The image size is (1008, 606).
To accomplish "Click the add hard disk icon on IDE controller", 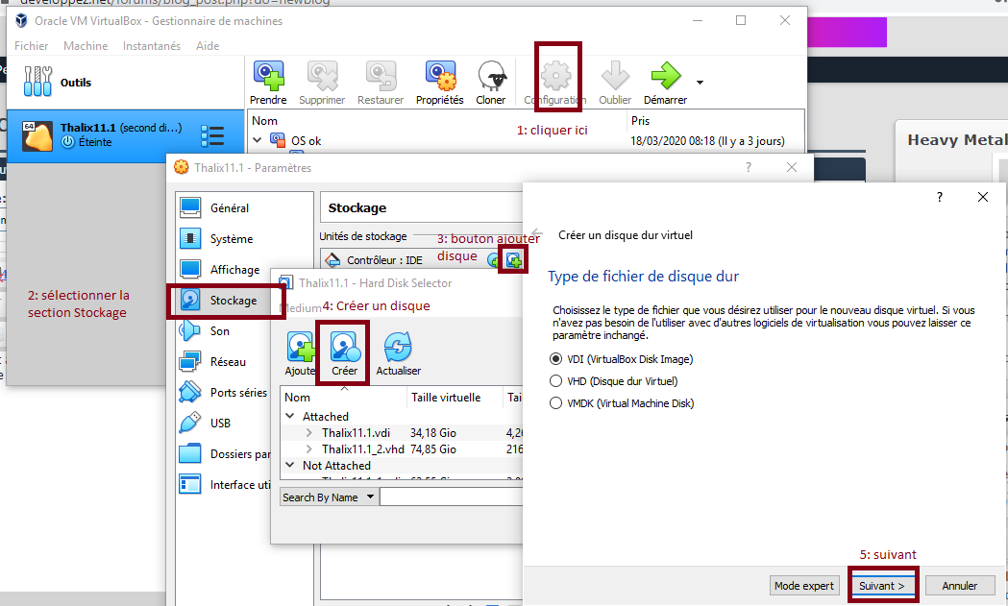I will [514, 260].
